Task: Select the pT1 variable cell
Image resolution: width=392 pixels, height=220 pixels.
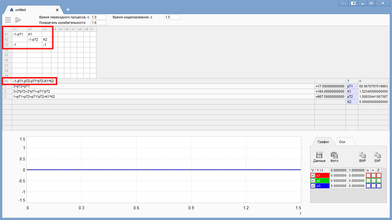Action: [x=352, y=86]
